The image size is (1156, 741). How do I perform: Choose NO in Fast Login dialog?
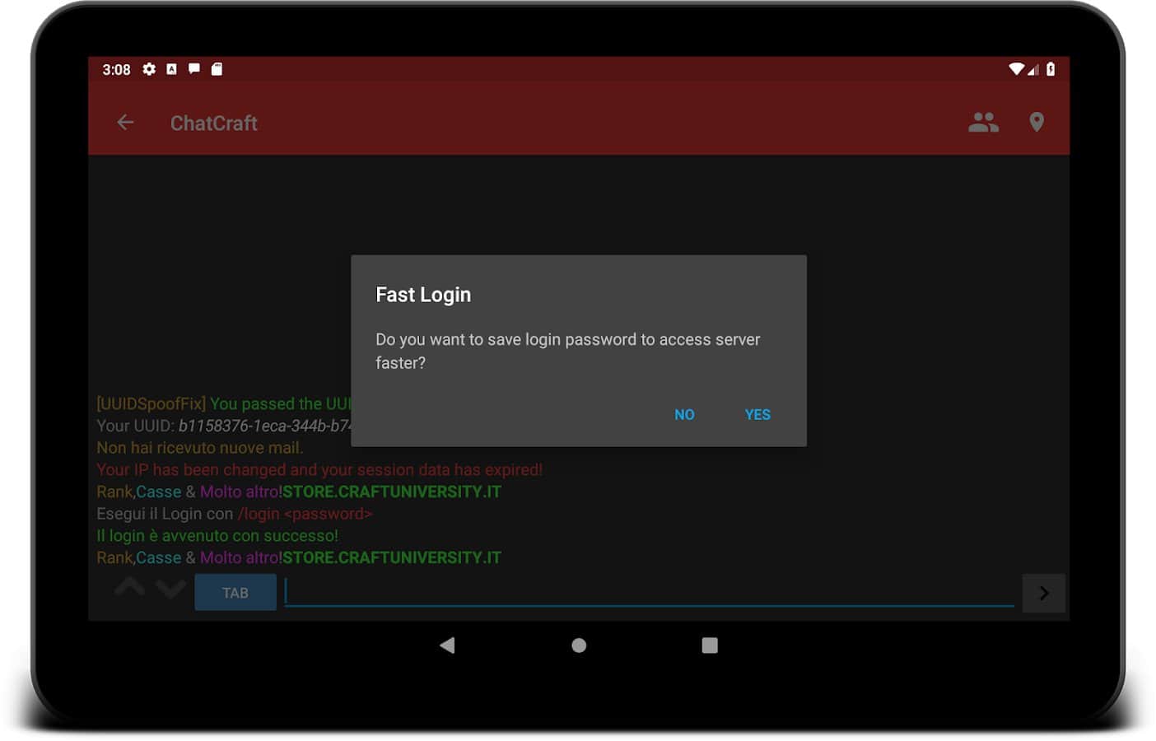684,415
